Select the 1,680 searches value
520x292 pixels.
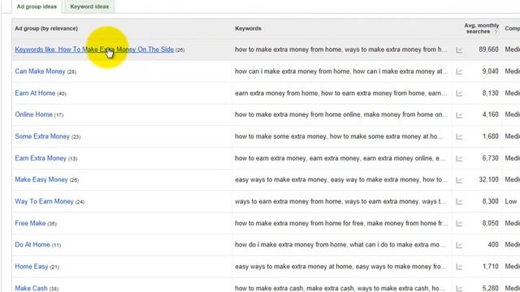point(490,136)
